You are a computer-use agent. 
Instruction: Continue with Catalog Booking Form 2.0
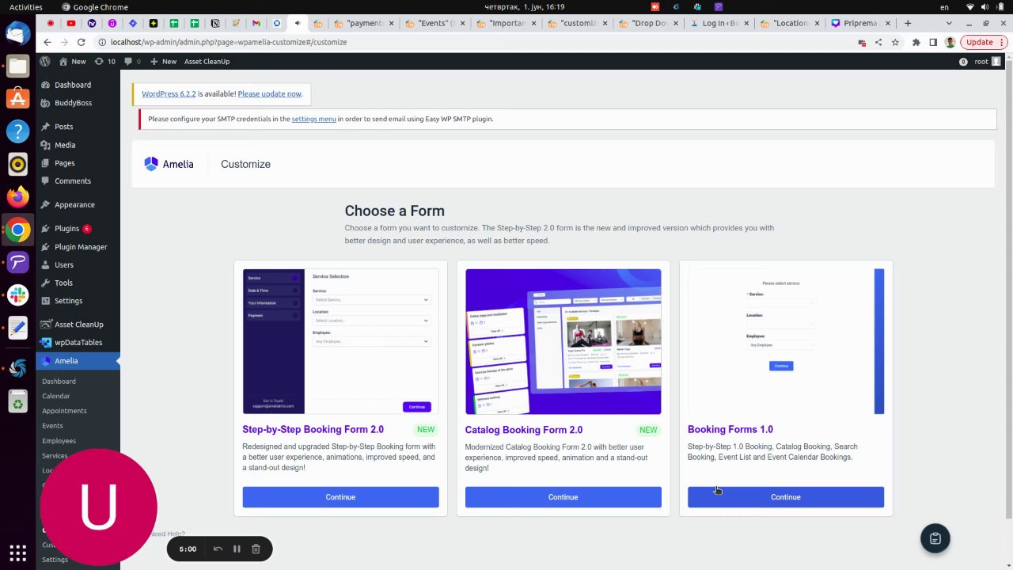563,497
